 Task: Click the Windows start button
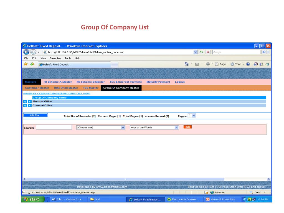point(33,199)
